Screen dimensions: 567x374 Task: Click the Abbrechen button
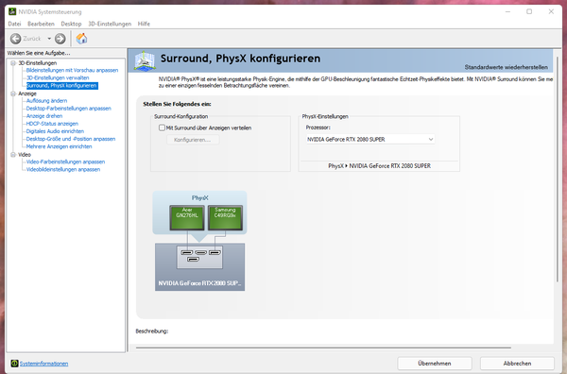(517, 364)
